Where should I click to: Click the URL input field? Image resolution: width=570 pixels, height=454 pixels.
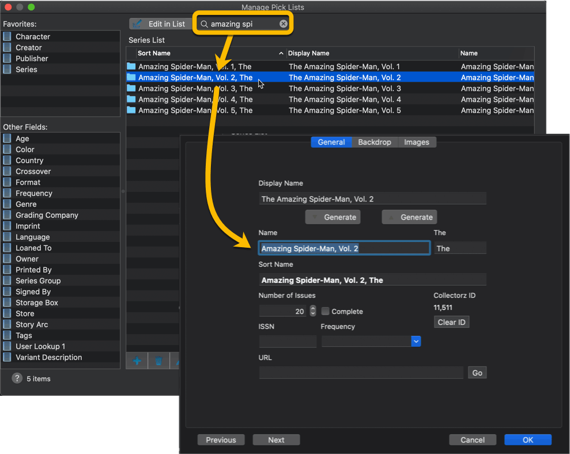pos(361,373)
